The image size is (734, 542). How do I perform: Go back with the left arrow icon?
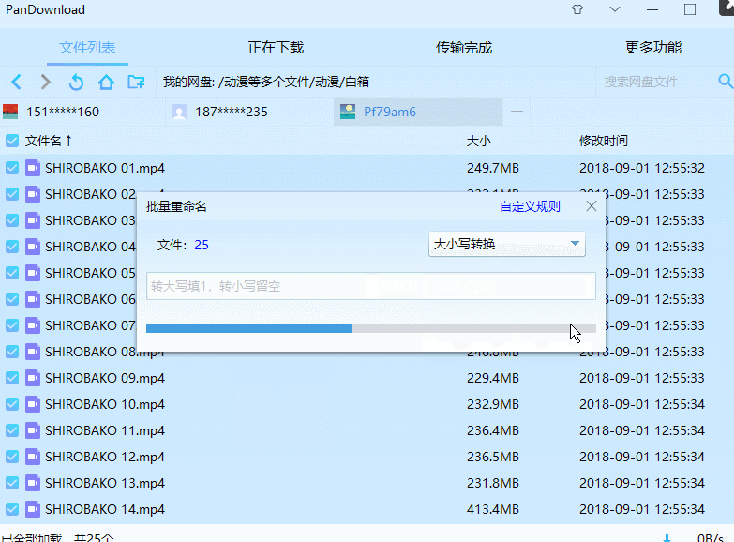(x=17, y=82)
